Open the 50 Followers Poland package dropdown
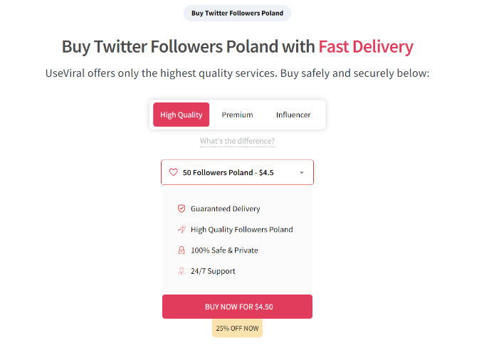The height and width of the screenshot is (350, 479). point(228,172)
